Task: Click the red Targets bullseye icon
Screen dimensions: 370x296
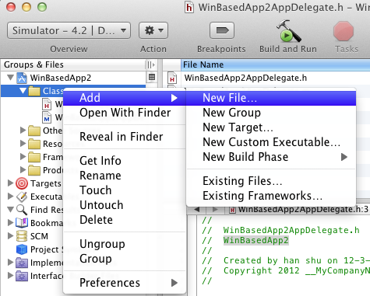Action: pos(22,183)
